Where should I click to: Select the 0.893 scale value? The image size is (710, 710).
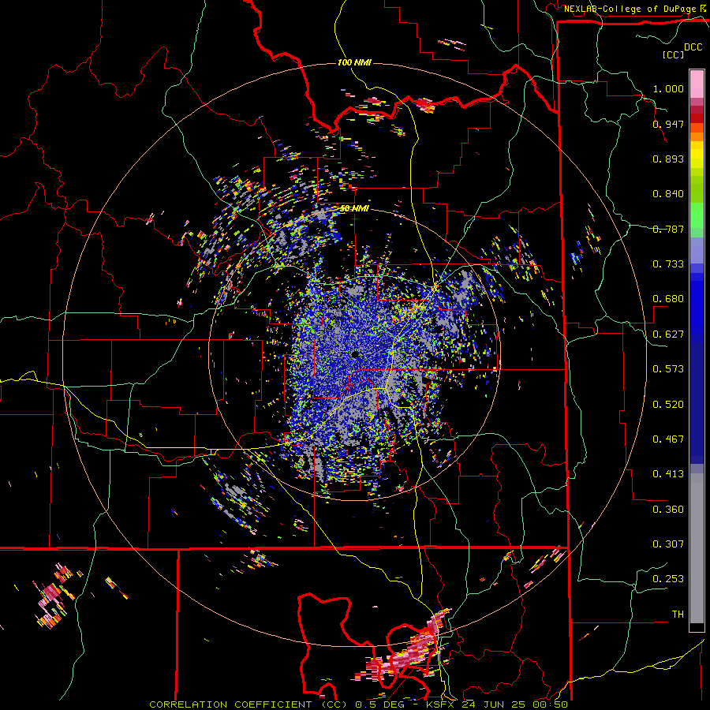click(x=668, y=159)
